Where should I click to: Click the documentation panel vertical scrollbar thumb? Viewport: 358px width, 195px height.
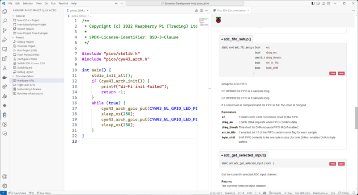[x=356, y=118]
